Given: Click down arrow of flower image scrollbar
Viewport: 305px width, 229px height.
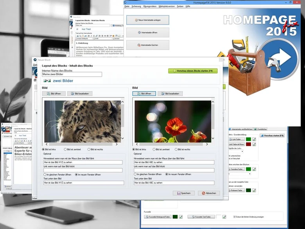Looking at the screenshot, I should [213, 138].
